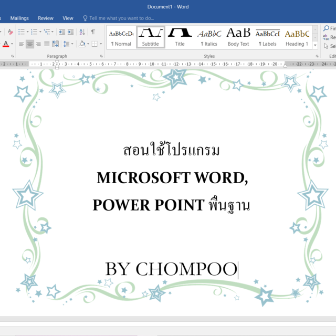336x336 pixels.
Task: Justify paragraph text
Action: click(x=47, y=44)
